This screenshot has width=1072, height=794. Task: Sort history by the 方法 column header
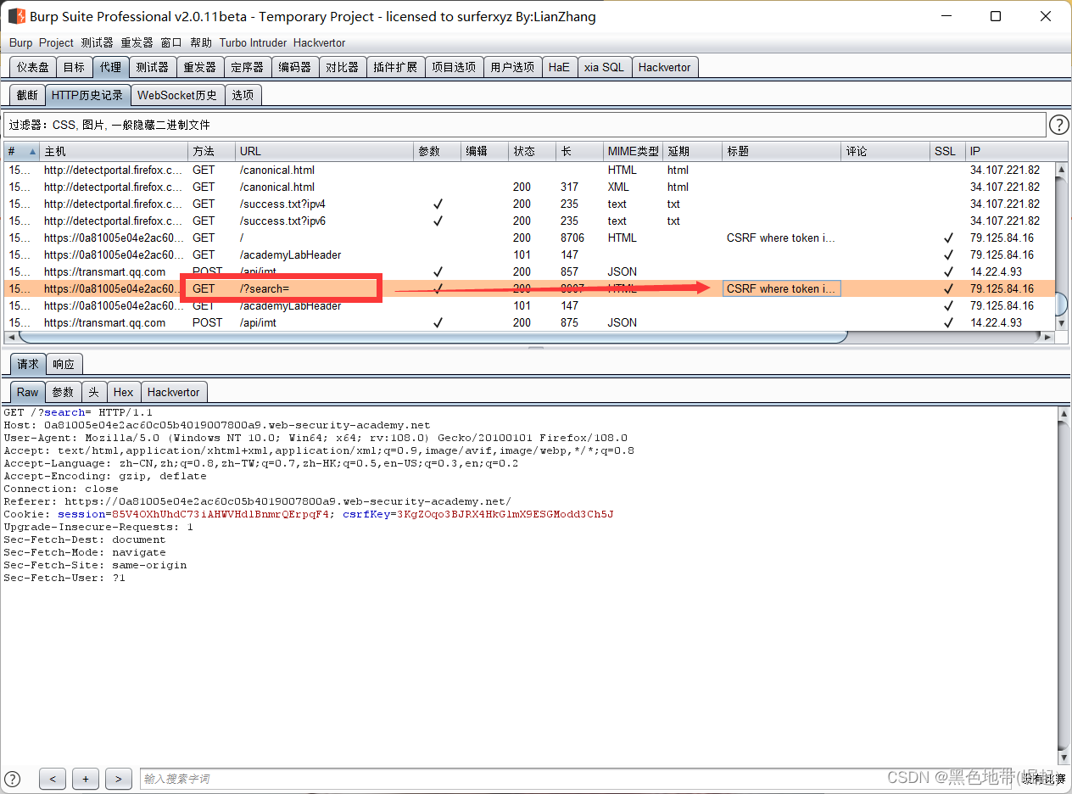[x=211, y=151]
